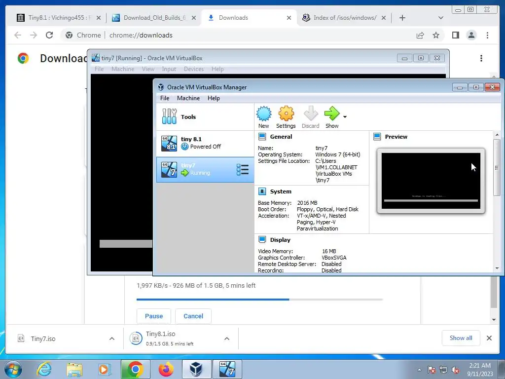Toggle the Chrome side panel icon

[x=455, y=35]
